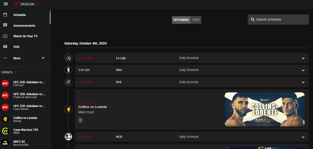Switch to the UPCOMING schedule view

click(181, 20)
